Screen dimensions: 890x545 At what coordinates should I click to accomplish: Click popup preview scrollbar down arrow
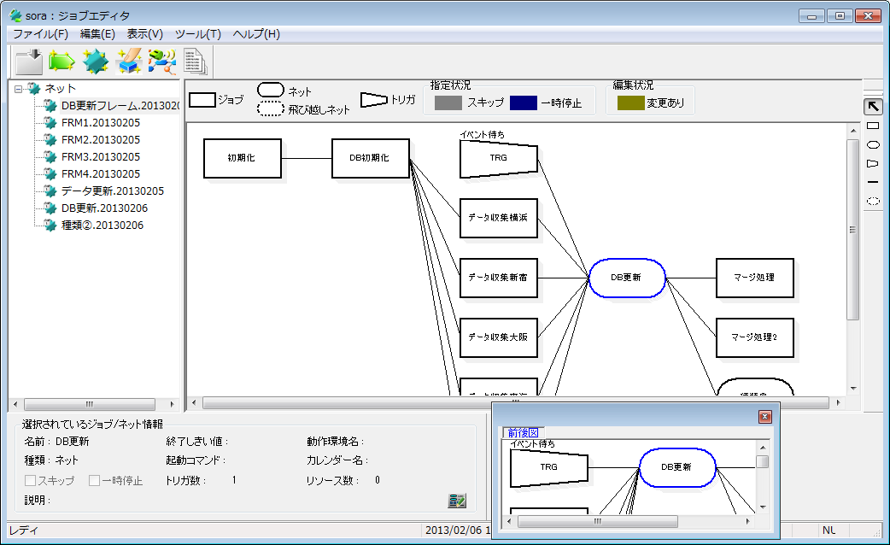764,507
